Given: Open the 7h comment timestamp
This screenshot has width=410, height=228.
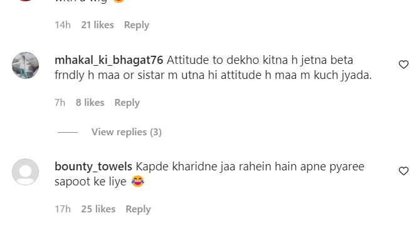Looking at the screenshot, I should pyautogui.click(x=60, y=103).
